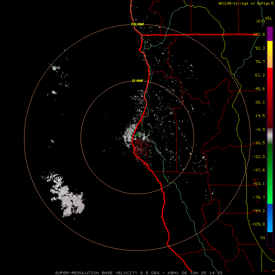Click the -94.2 velocity scale value
Image resolution: width=275 pixels, height=275 pixels.
click(x=259, y=211)
